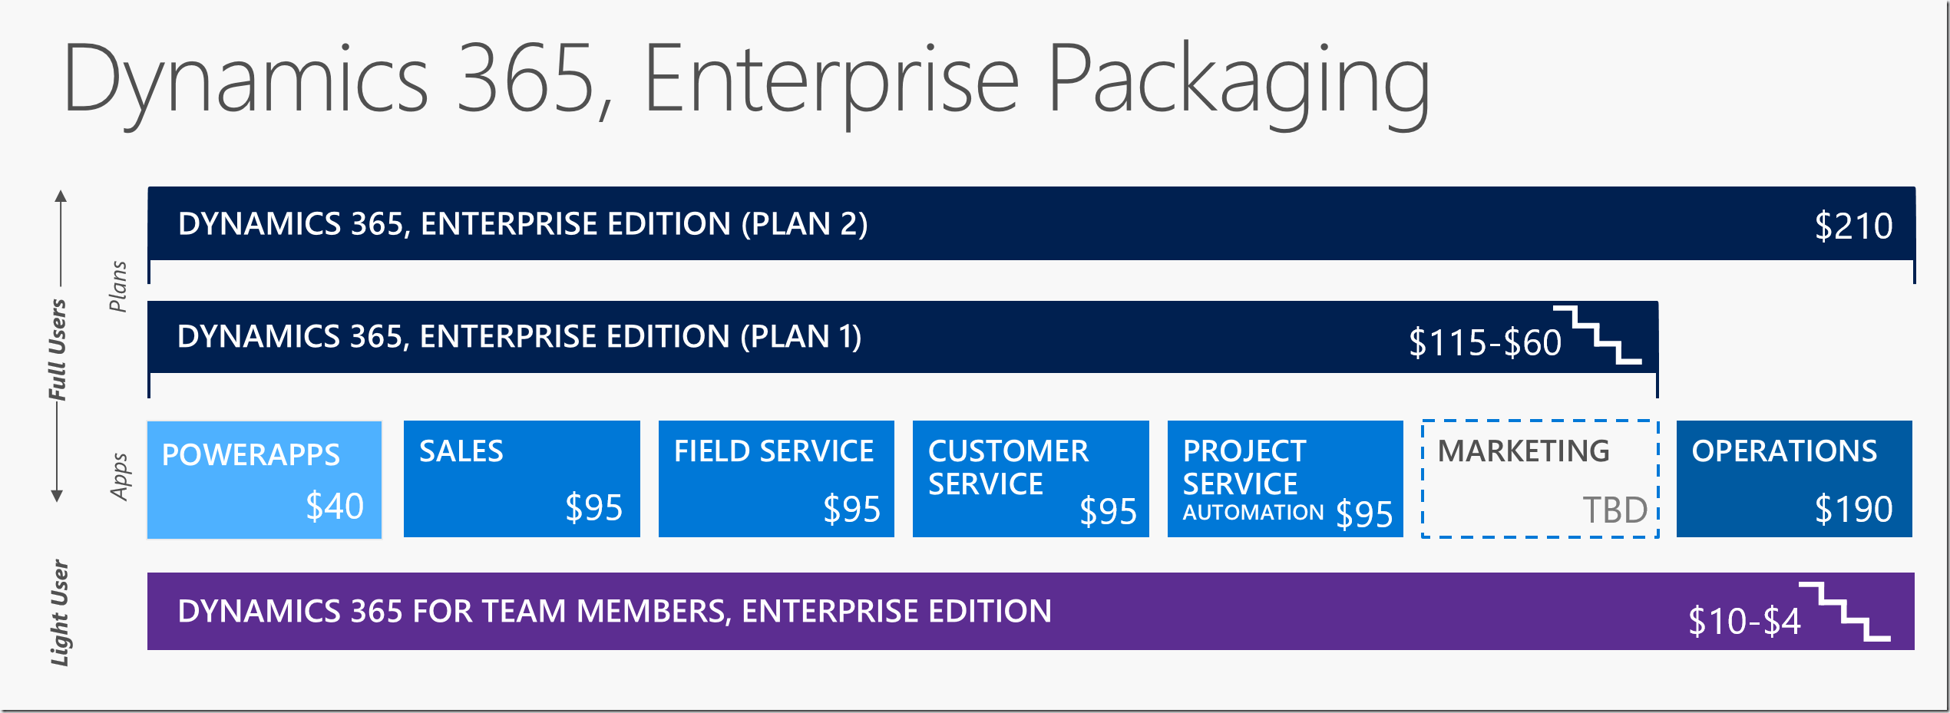
Task: Click the Project Service Automation tile
Action: coord(1284,479)
